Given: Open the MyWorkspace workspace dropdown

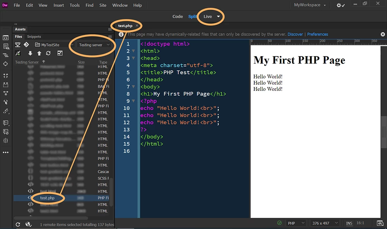Looking at the screenshot, I should (310, 5).
